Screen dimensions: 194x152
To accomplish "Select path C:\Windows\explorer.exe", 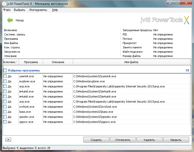I will (x=89, y=81).
